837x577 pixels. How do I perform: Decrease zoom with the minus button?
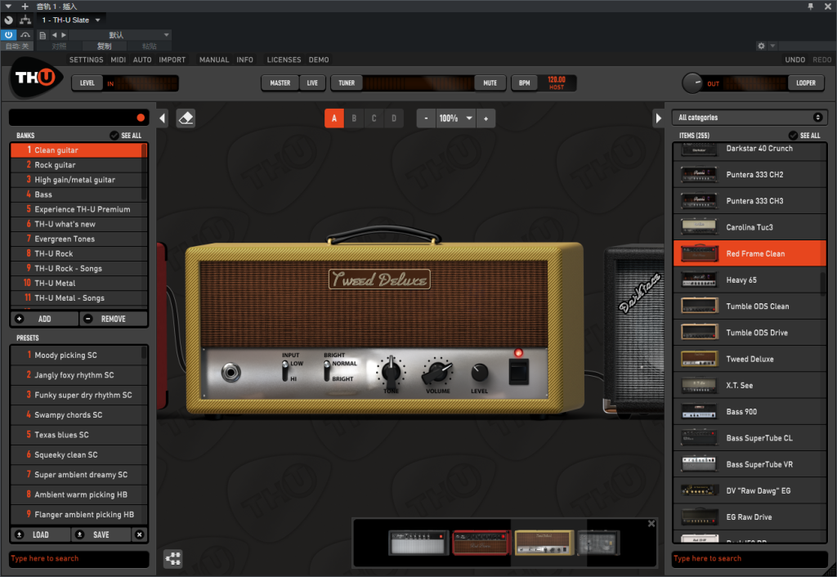coord(426,119)
